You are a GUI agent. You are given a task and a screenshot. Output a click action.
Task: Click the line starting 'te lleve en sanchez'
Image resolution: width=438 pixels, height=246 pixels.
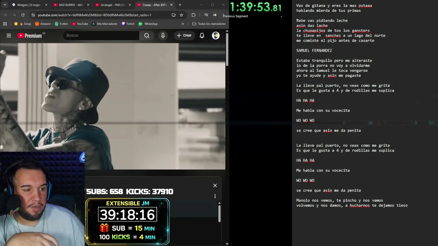(x=341, y=36)
